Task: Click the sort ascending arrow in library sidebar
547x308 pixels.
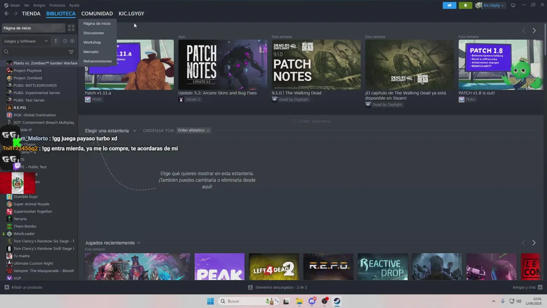Action: click(x=56, y=41)
